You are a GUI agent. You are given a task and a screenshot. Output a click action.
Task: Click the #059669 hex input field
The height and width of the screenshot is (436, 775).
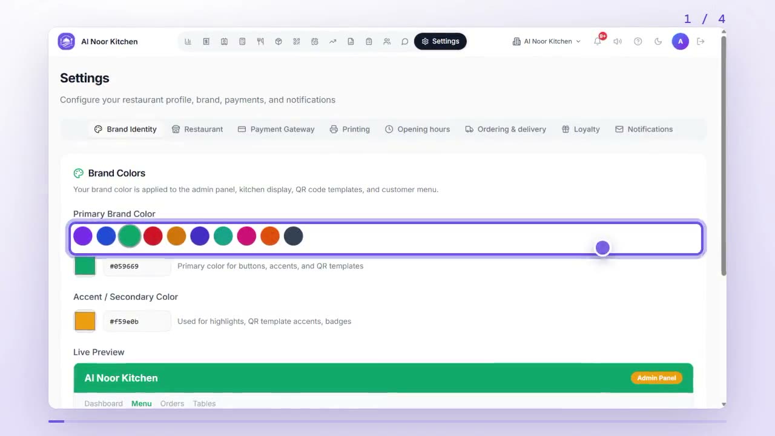click(x=137, y=266)
